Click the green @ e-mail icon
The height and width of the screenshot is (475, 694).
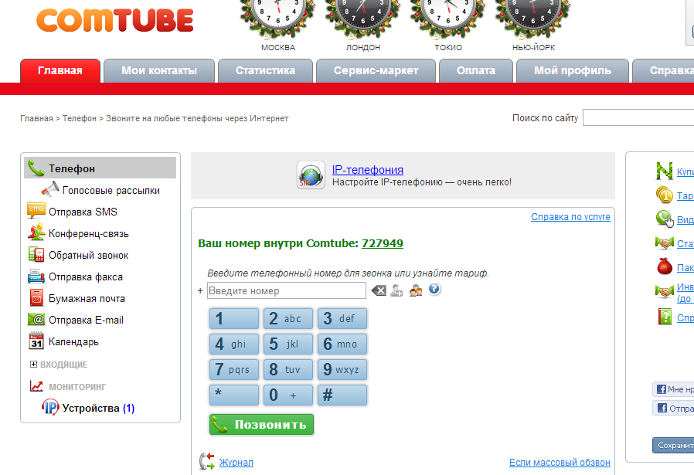(36, 319)
